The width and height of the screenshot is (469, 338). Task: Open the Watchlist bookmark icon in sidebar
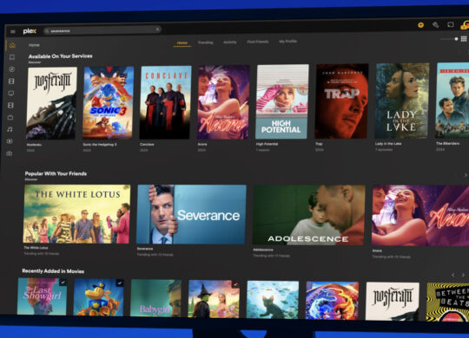[x=12, y=57]
